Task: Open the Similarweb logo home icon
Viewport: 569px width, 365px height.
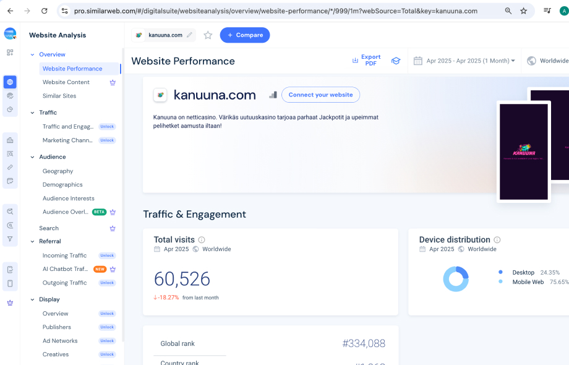Action: point(10,34)
